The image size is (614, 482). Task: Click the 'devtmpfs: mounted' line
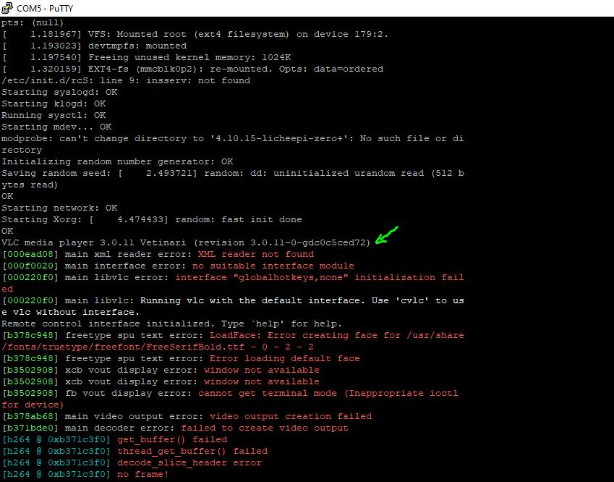(94, 46)
